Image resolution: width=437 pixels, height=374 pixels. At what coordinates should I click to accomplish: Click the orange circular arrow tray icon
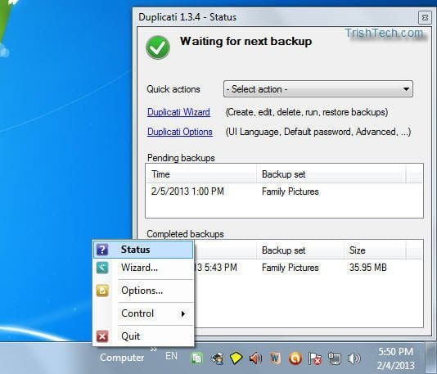[x=295, y=358]
